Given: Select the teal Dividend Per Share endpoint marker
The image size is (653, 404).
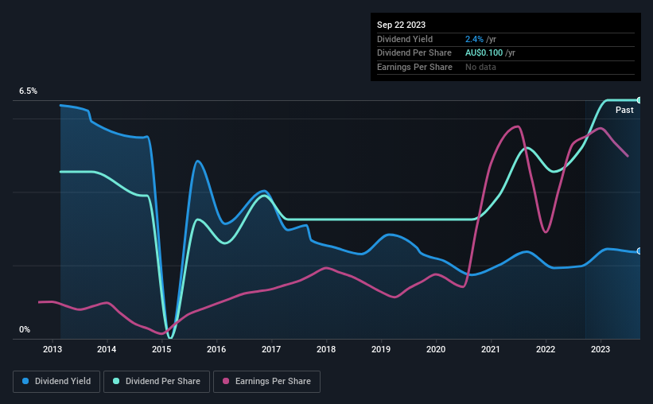Looking at the screenshot, I should 639,100.
